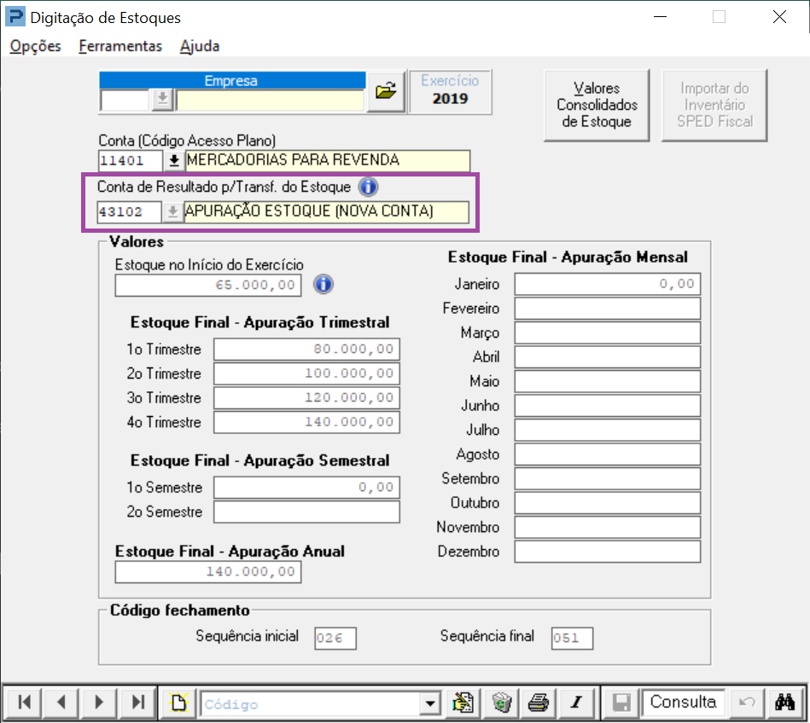Screen dimensions: 810x723
Task: Save with the floppy disk icon
Action: tap(621, 703)
